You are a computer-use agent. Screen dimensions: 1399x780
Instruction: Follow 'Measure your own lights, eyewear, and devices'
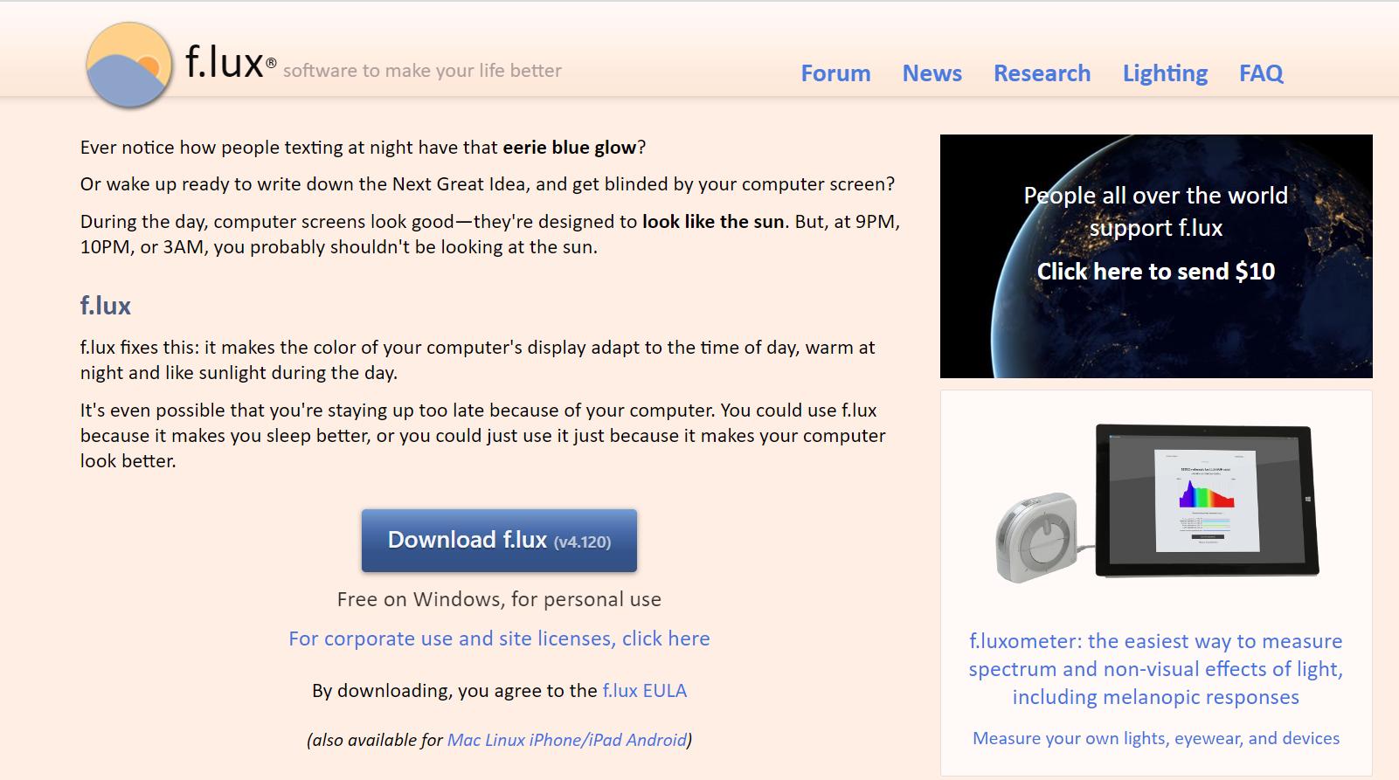click(1156, 738)
